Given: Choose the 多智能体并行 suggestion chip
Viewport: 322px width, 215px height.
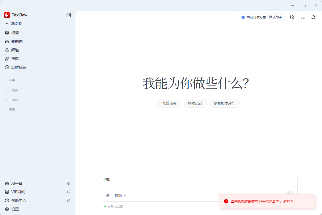Looking at the screenshot, I should click(x=225, y=103).
